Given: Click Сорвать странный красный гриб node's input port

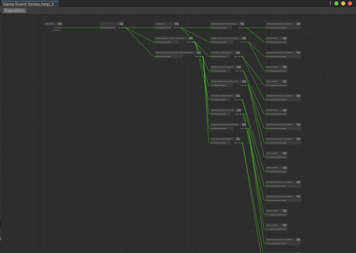Looking at the screenshot, I should (x=156, y=56).
